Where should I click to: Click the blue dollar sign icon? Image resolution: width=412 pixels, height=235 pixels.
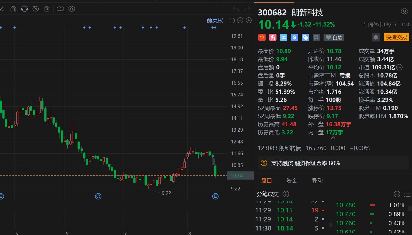295,37
